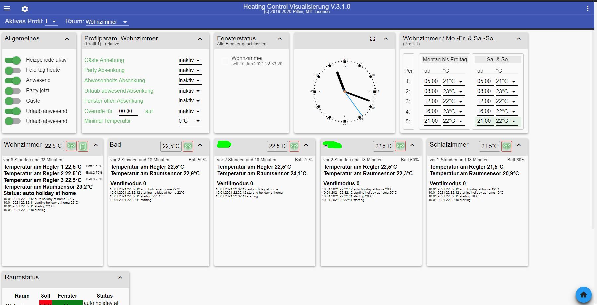Open the three-dot overflow menu
Screen dimensions: 597x305
587,9
